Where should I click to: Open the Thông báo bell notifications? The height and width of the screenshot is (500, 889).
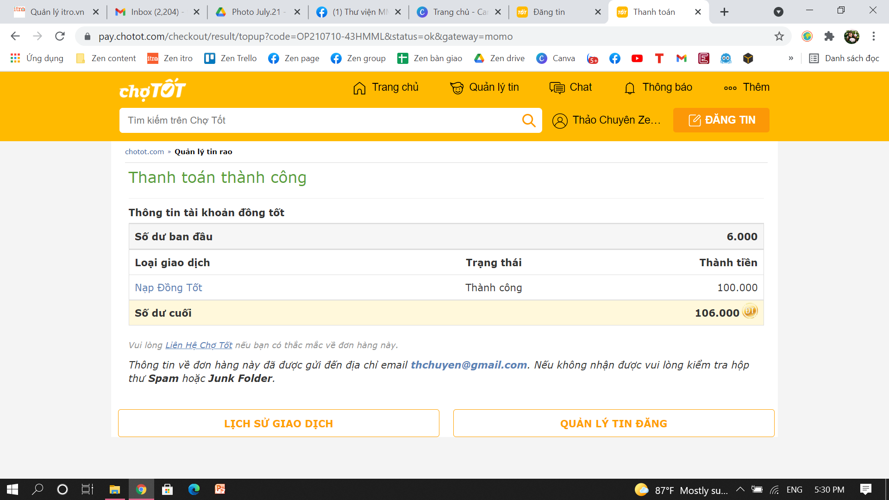(658, 87)
